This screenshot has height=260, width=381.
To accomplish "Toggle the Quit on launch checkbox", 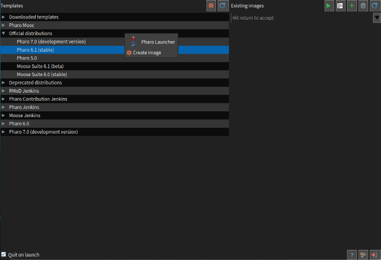I will [x=3, y=255].
